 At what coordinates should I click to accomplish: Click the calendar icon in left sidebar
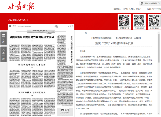click(3, 35)
